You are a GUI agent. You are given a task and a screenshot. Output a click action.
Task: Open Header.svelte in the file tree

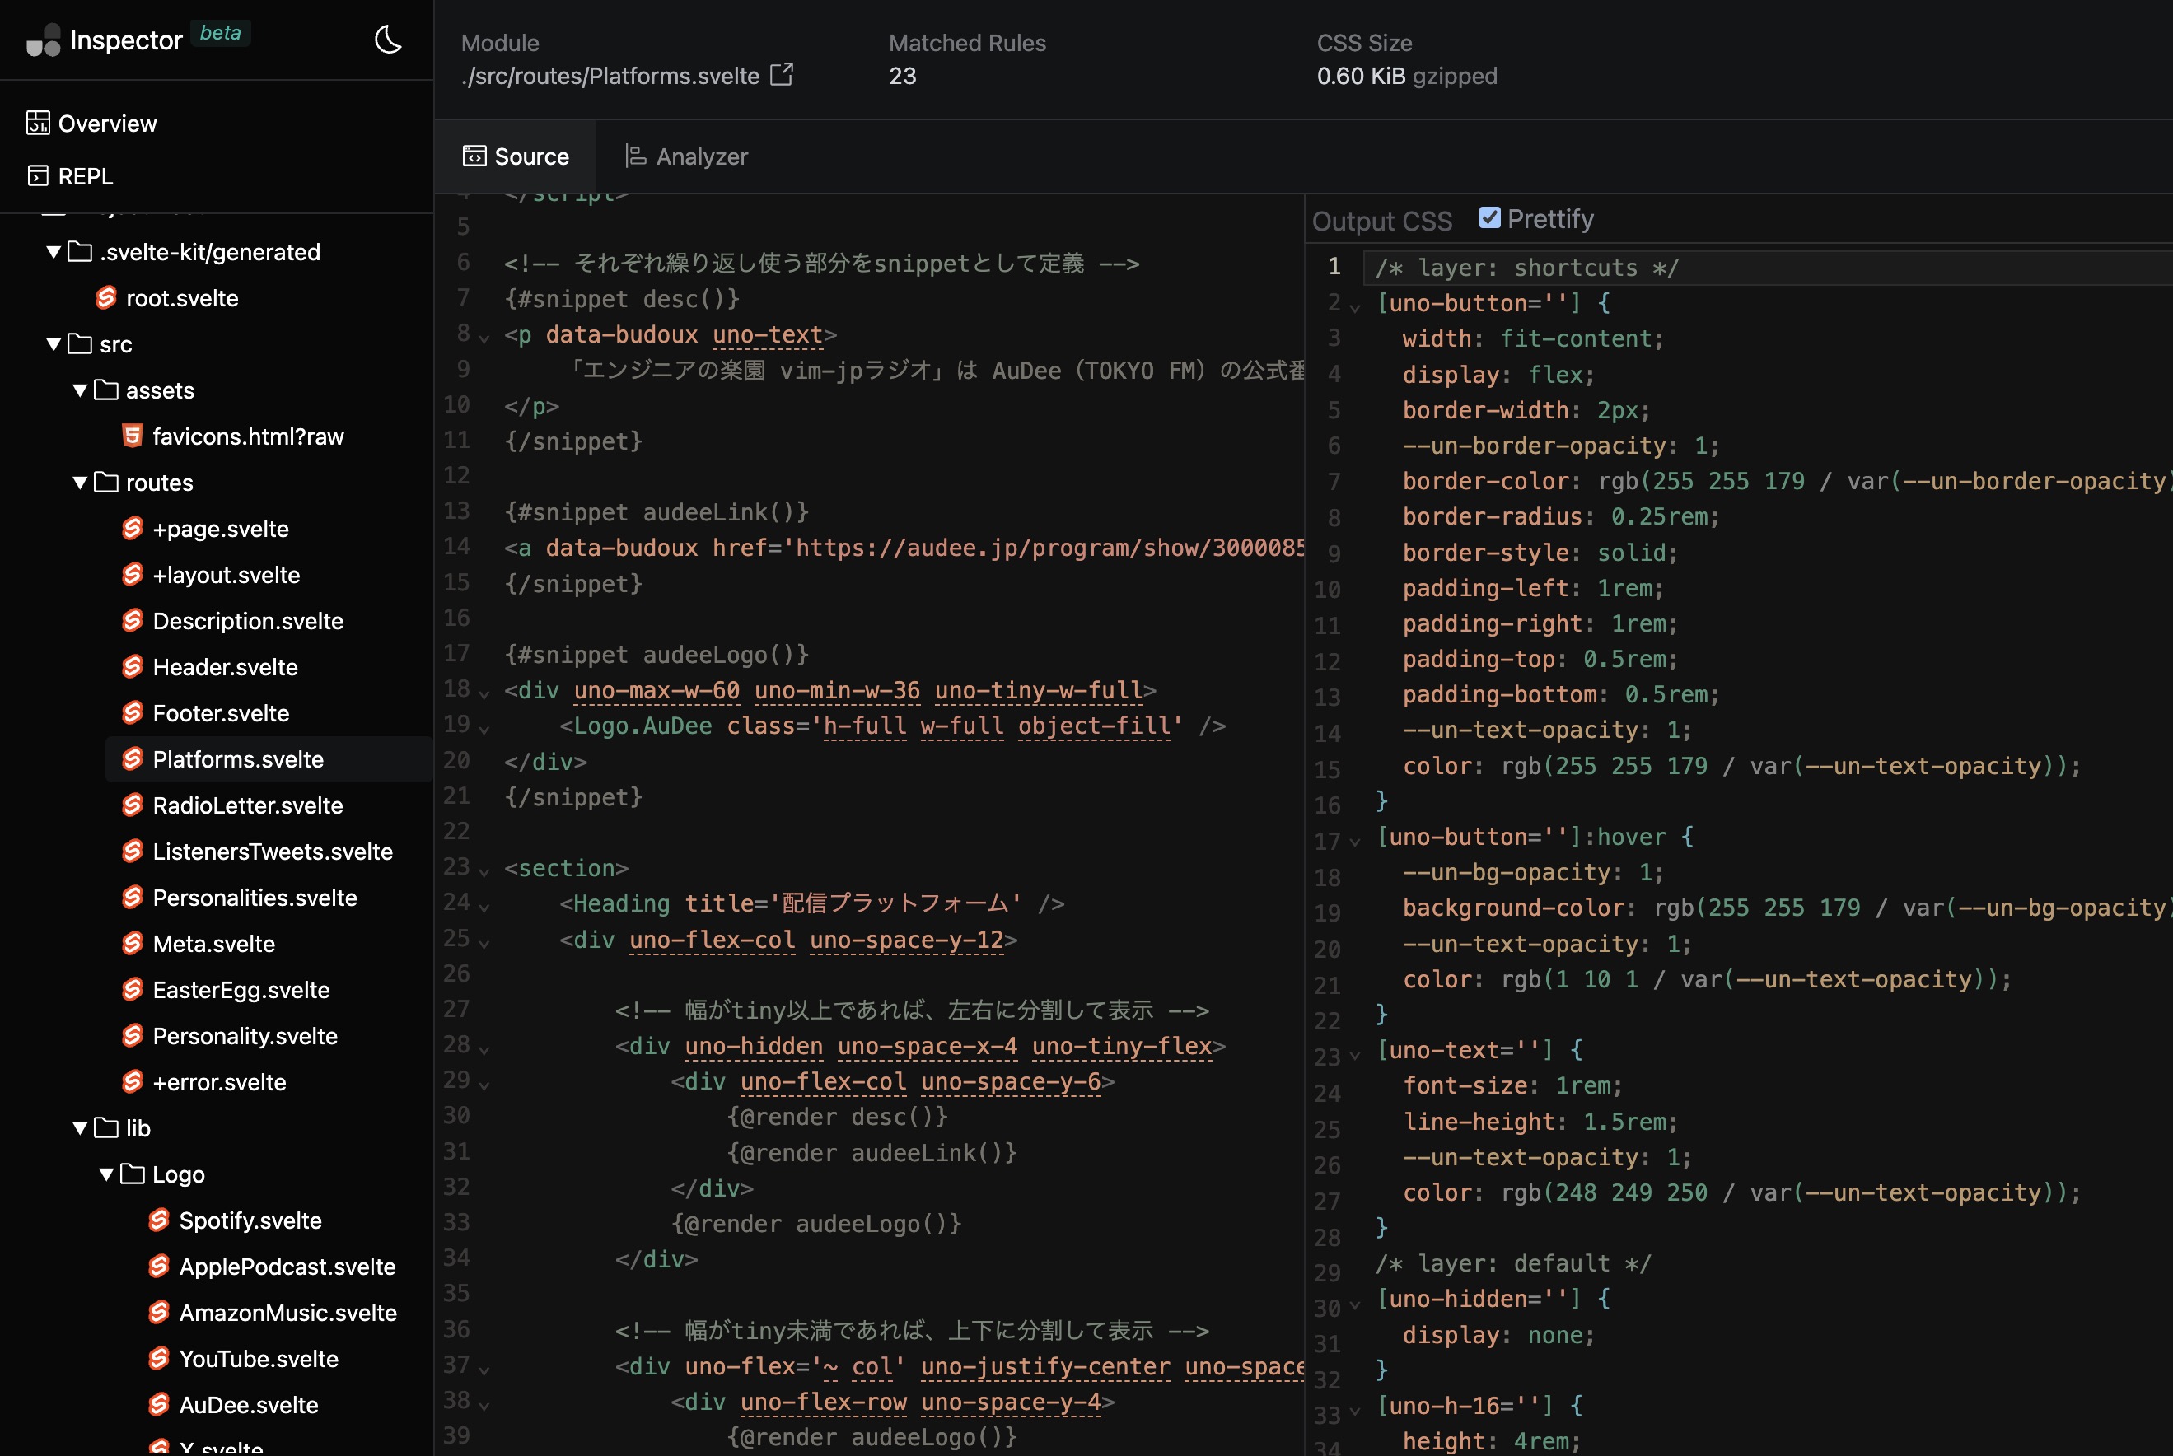225,667
